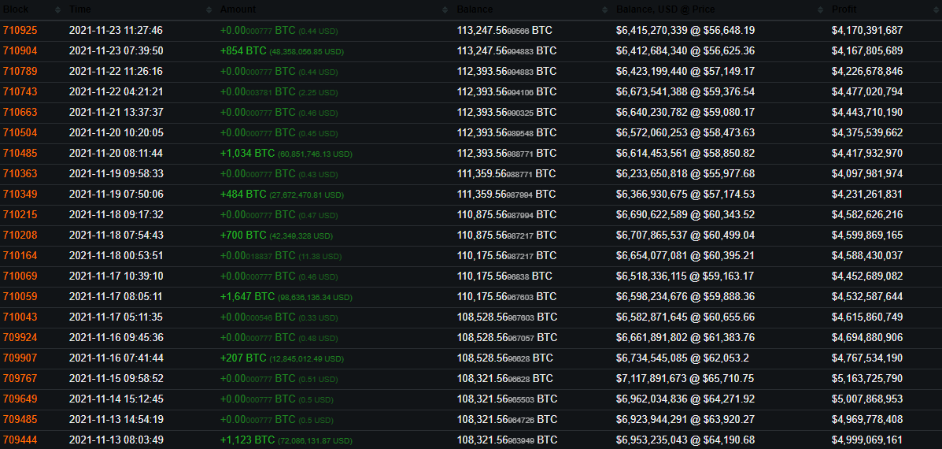Sort table by Block column arrows

(x=57, y=9)
